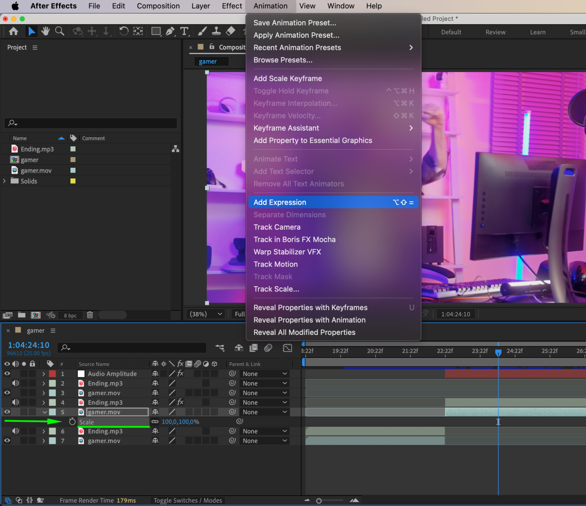Click the Interpret Footage icon
The height and width of the screenshot is (506, 586).
tap(8, 315)
